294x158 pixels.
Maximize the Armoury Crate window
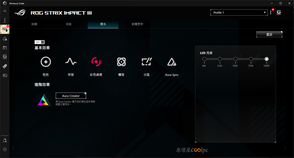point(280,3)
